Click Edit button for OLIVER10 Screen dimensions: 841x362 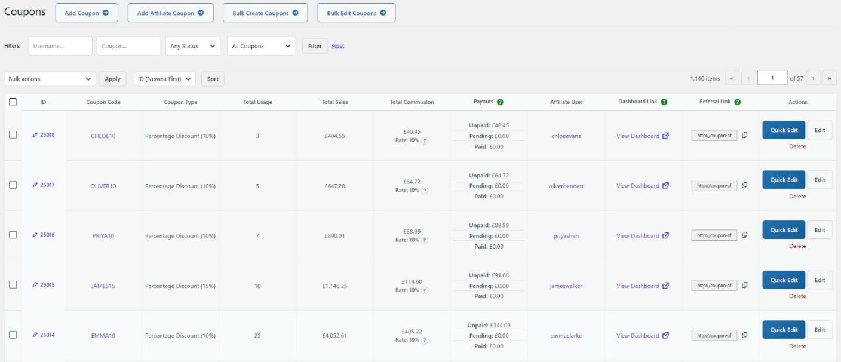click(x=819, y=180)
